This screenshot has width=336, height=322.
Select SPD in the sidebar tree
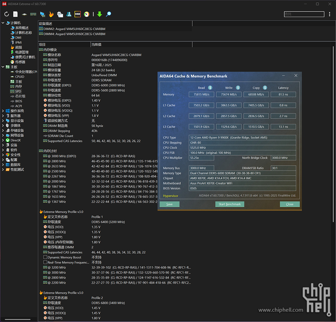click(x=18, y=91)
